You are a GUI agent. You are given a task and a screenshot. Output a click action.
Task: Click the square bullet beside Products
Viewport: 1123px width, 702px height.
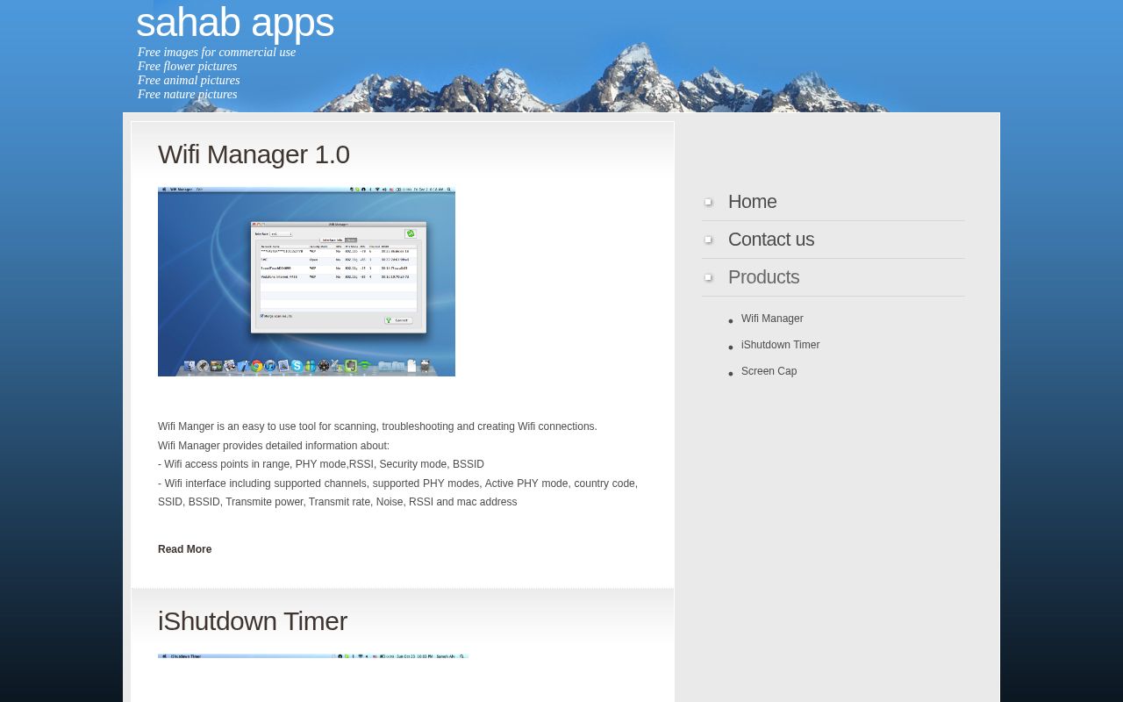pyautogui.click(x=708, y=277)
